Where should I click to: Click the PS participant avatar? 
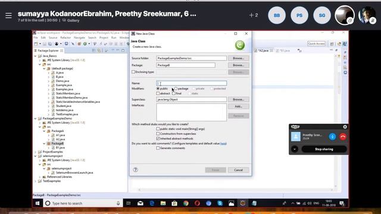point(299,15)
